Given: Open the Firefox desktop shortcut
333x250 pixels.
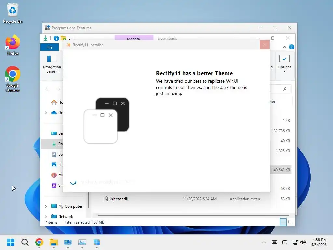Looking at the screenshot, I should (13, 45).
